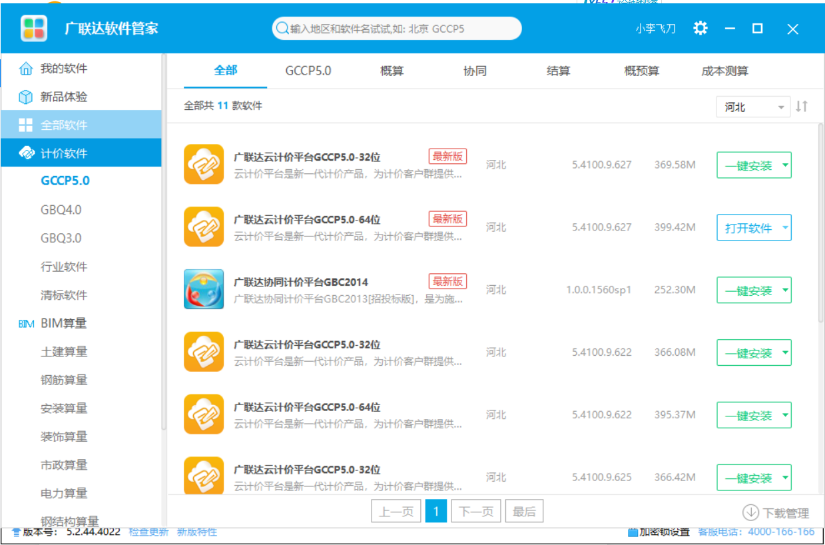This screenshot has height=545, width=825.
Task: Open settings via the gear icon
Action: [700, 29]
